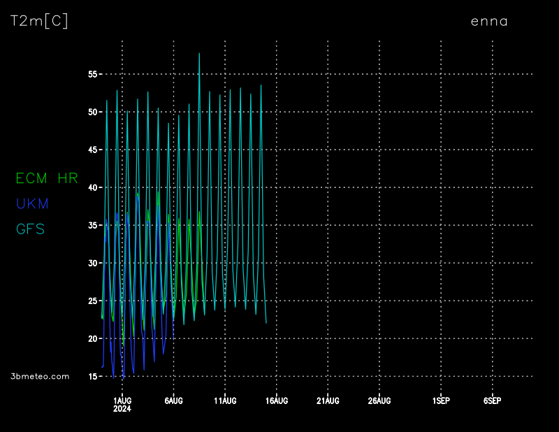Image resolution: width=559 pixels, height=432 pixels.
Task: Select the 6SEP date axis label
Action: (x=492, y=401)
